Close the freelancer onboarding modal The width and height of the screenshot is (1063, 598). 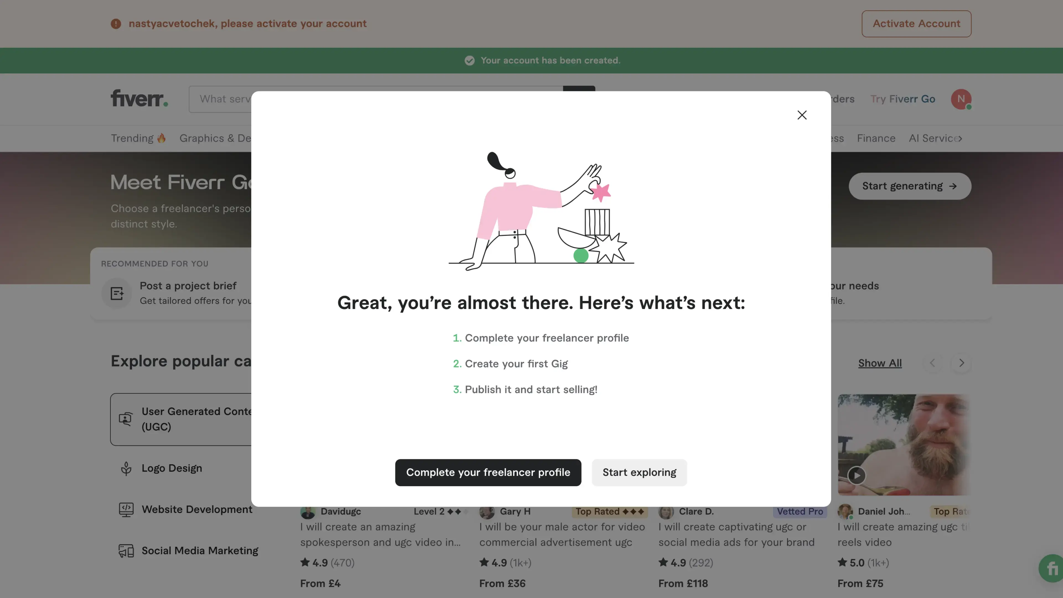(x=802, y=115)
